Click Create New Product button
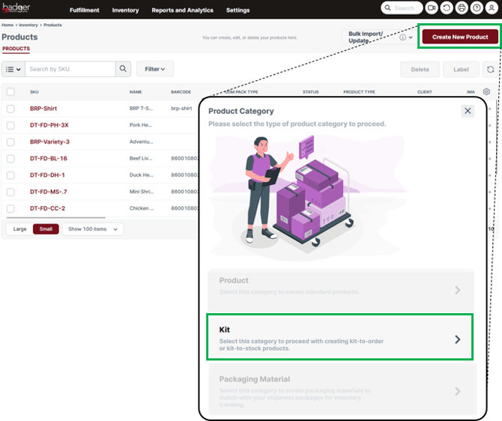 pyautogui.click(x=459, y=37)
